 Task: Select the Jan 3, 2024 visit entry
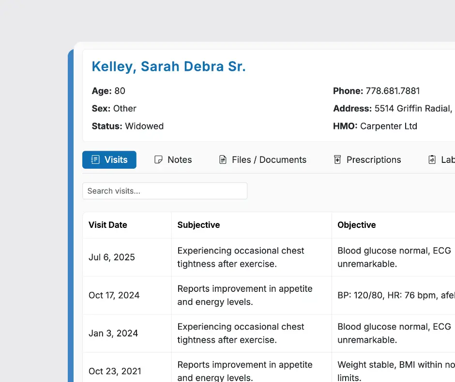(x=113, y=334)
